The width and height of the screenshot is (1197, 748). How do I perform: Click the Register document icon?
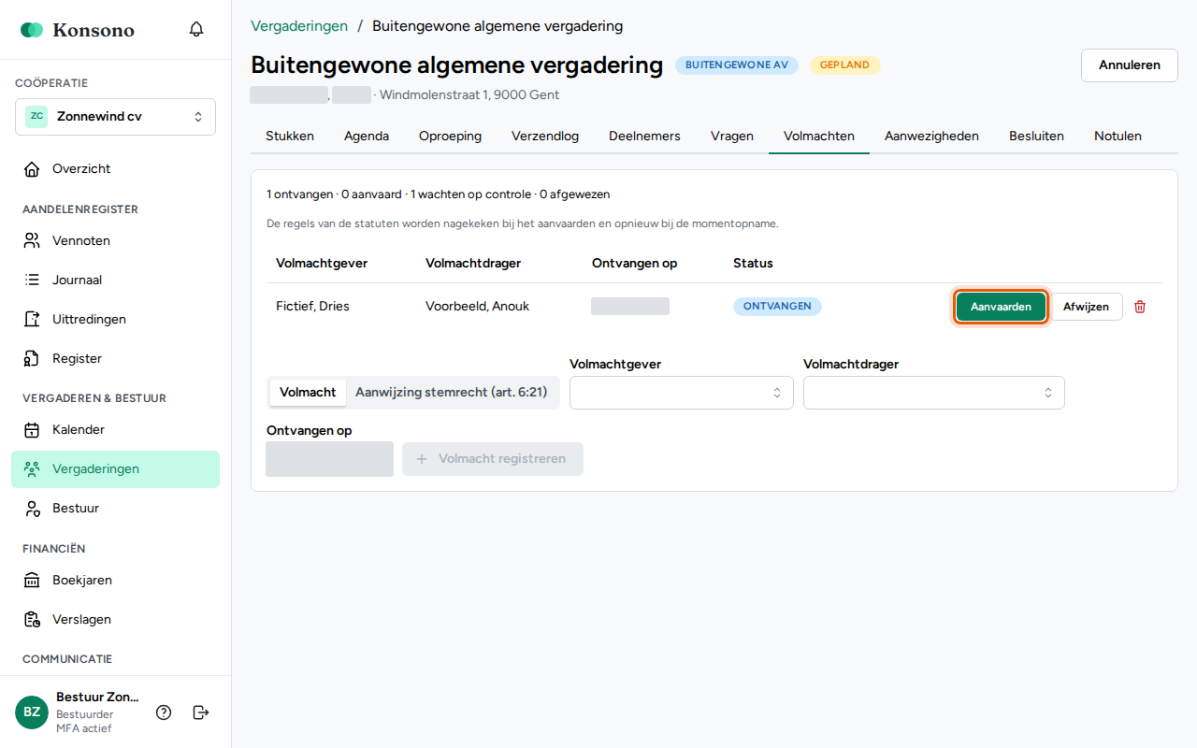click(32, 359)
